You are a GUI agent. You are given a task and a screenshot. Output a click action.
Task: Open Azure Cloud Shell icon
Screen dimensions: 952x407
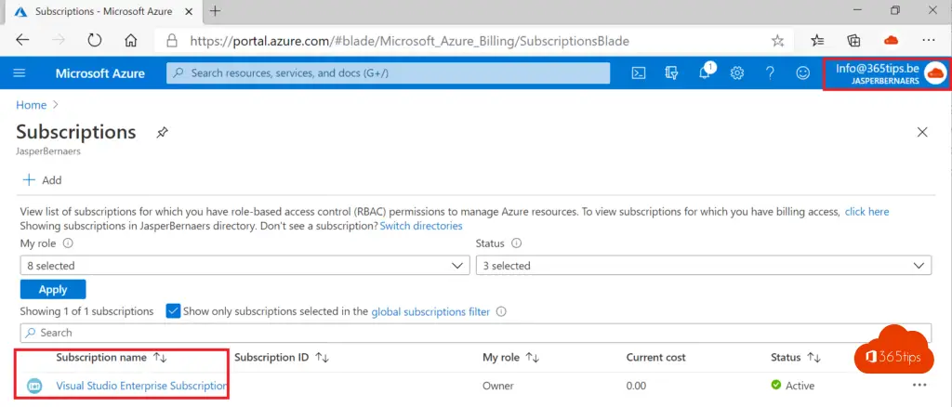(639, 73)
